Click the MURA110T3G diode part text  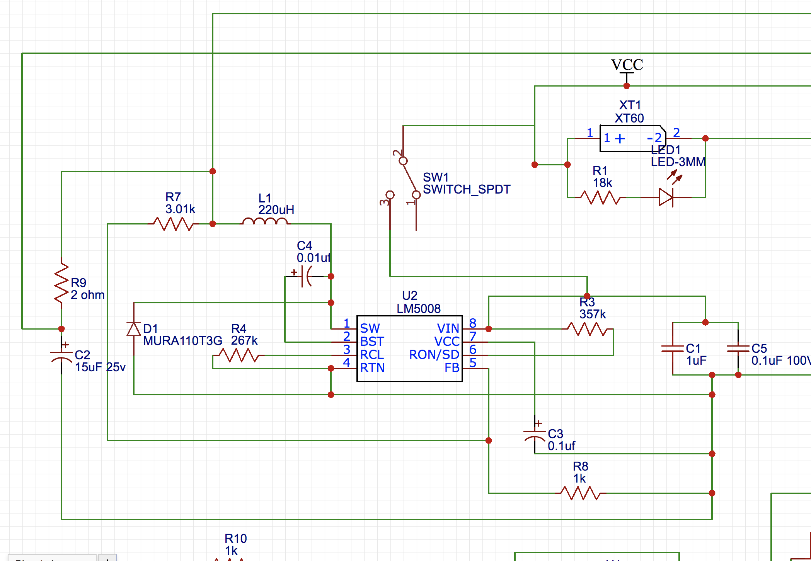point(183,341)
